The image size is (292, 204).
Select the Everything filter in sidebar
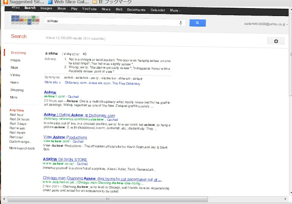[x=18, y=53]
